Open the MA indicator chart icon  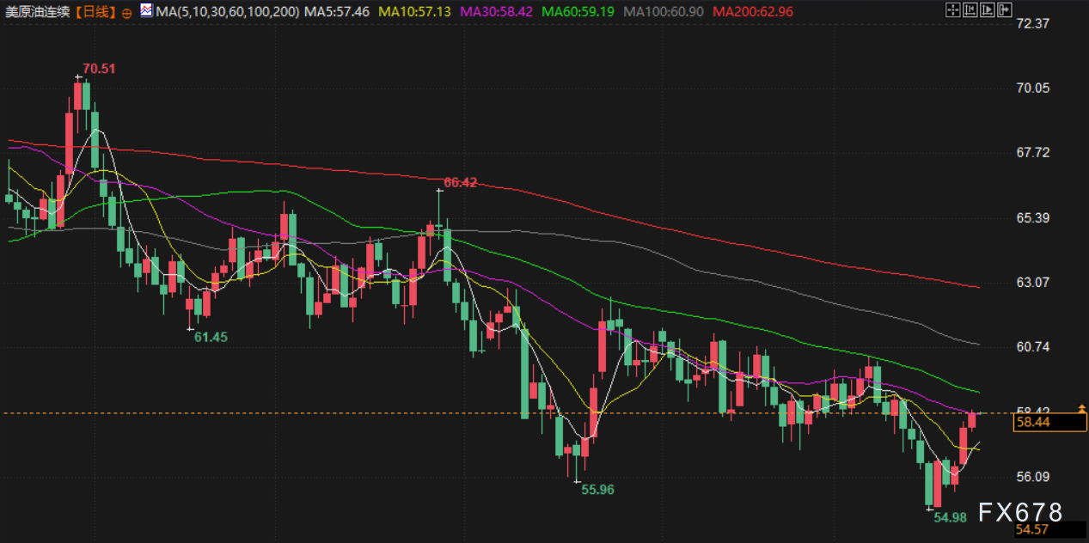(146, 11)
